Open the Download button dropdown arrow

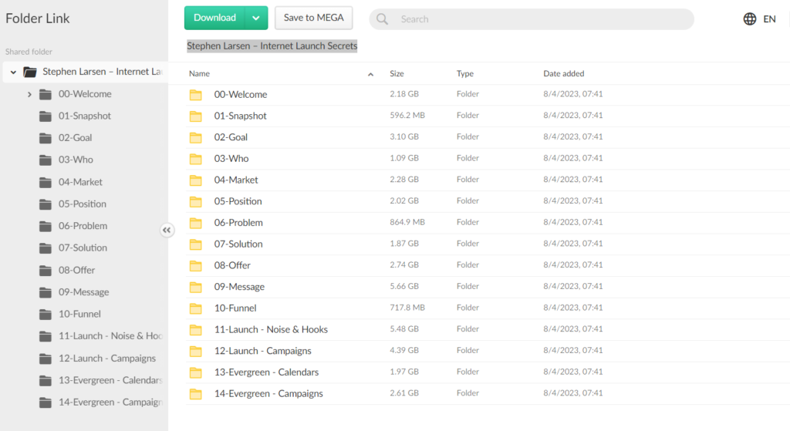pyautogui.click(x=256, y=18)
